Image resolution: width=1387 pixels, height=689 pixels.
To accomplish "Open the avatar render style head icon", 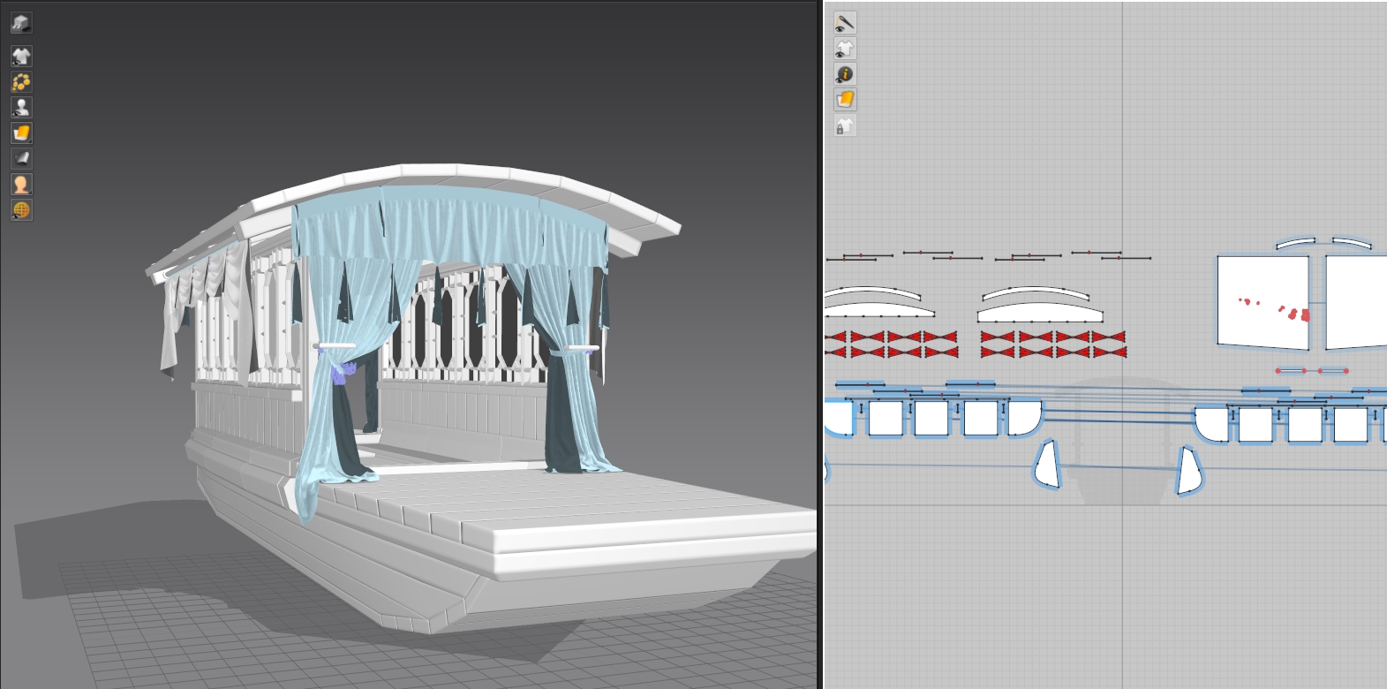I will pyautogui.click(x=21, y=185).
